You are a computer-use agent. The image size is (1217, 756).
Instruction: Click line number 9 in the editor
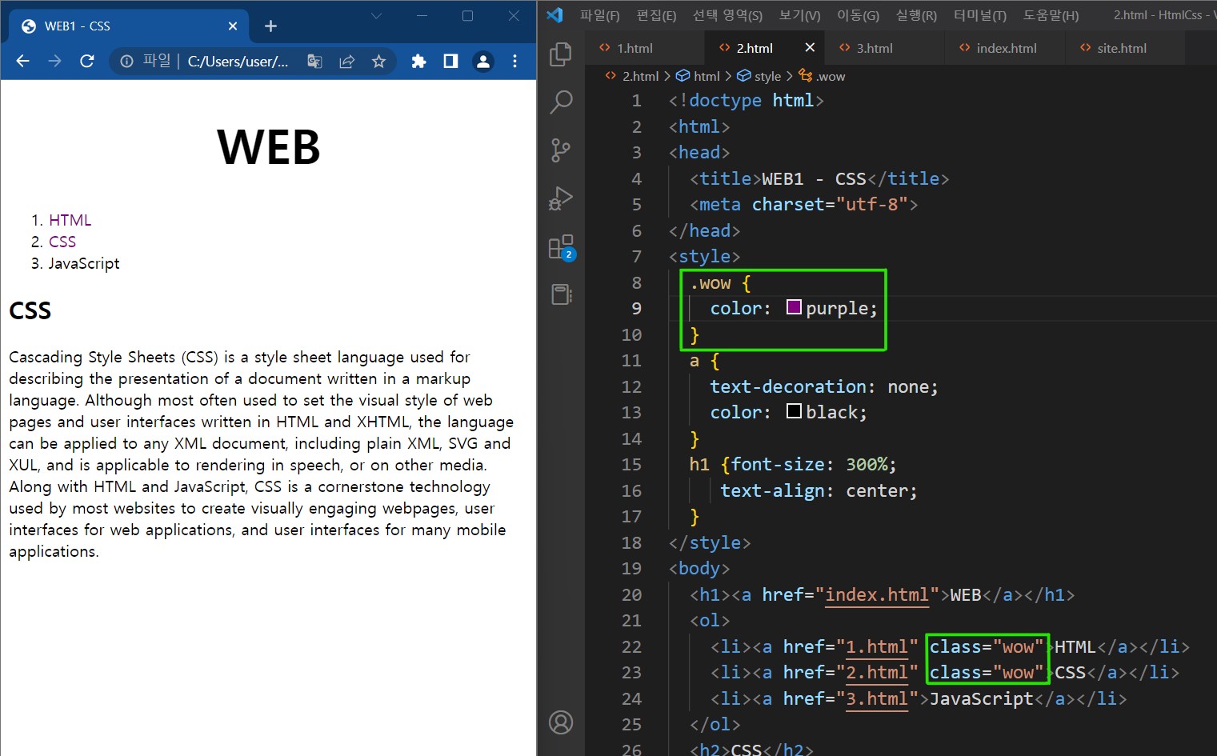637,308
